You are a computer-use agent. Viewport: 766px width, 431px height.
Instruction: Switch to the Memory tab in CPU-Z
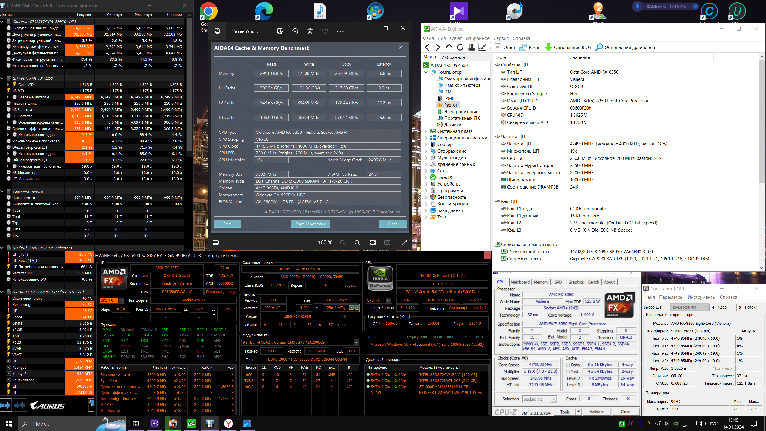[541, 282]
